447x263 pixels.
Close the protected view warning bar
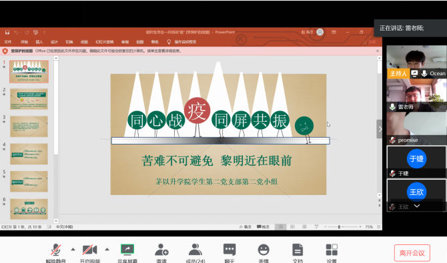[378, 51]
